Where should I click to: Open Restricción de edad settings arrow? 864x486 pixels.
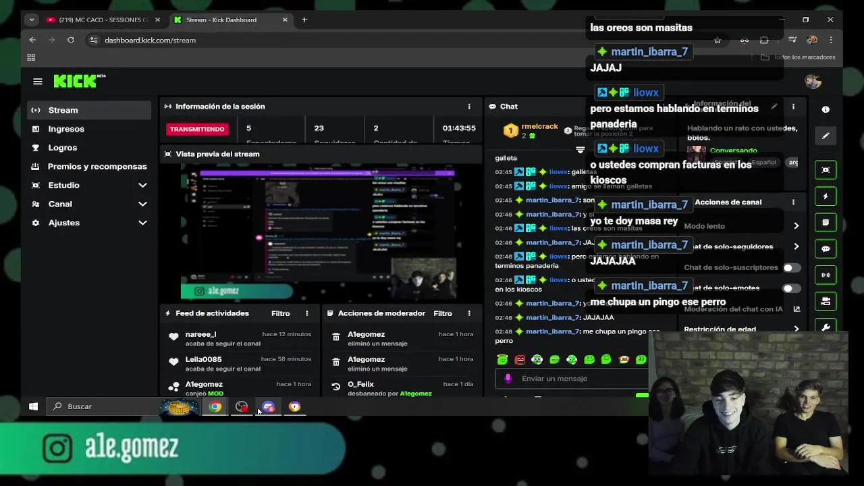coord(796,329)
